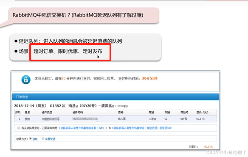Click the 票价（元） column header
Image resolution: width=248 pixels, height=157 pixels.
(x=202, y=112)
